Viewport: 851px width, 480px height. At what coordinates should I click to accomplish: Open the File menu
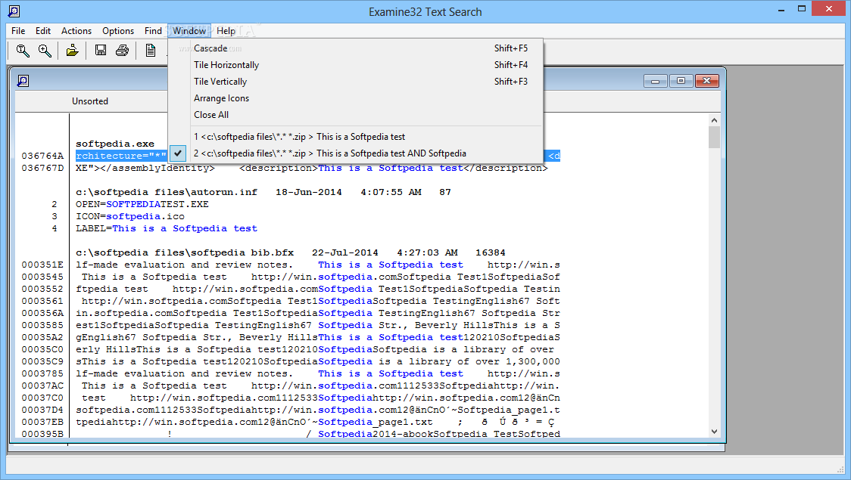click(18, 31)
